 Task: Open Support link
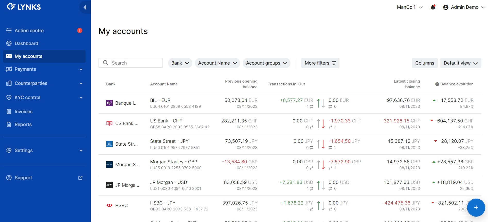point(44,178)
